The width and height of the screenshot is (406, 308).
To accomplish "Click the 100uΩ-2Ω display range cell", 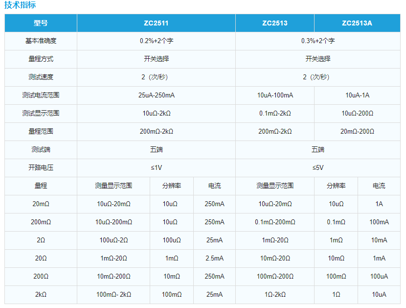I will click(113, 240).
